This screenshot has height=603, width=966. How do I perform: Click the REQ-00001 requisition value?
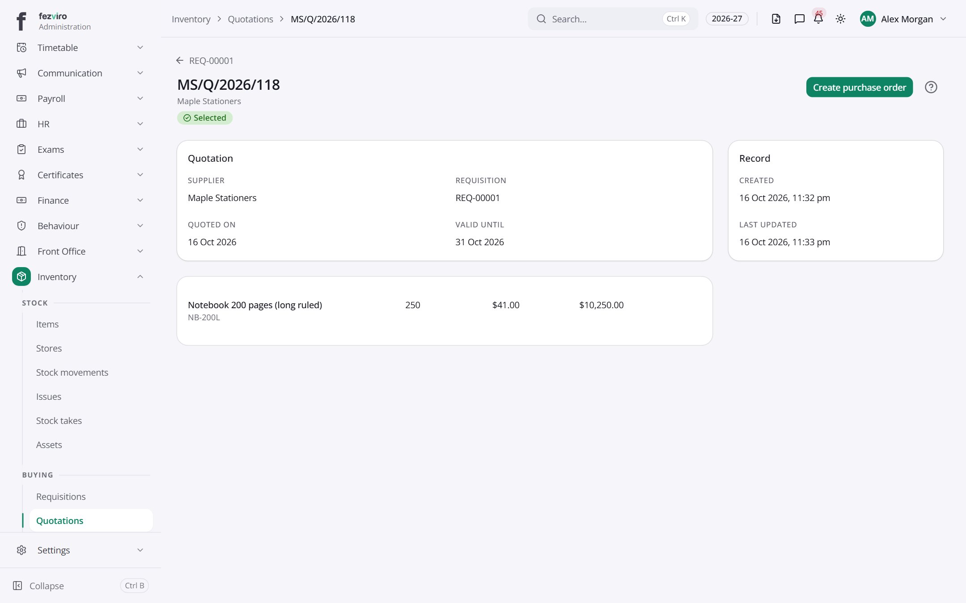click(x=478, y=198)
